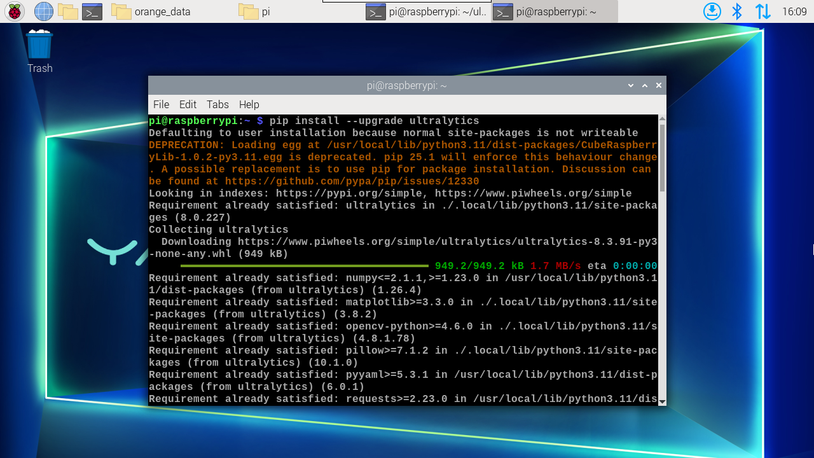Click the pi@raspberrypi prompt text
814x458 pixels.
click(193, 121)
